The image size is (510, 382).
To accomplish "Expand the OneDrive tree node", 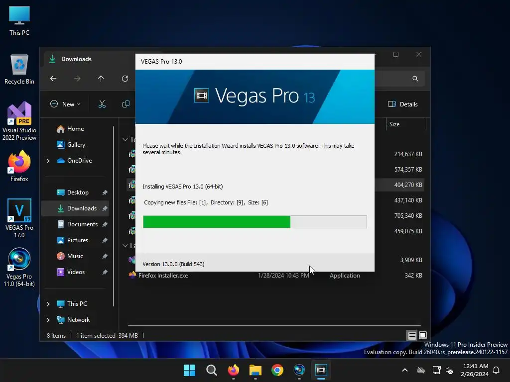I will pos(48,161).
